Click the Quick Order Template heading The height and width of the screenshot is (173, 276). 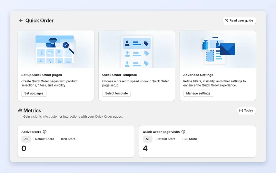click(x=119, y=75)
